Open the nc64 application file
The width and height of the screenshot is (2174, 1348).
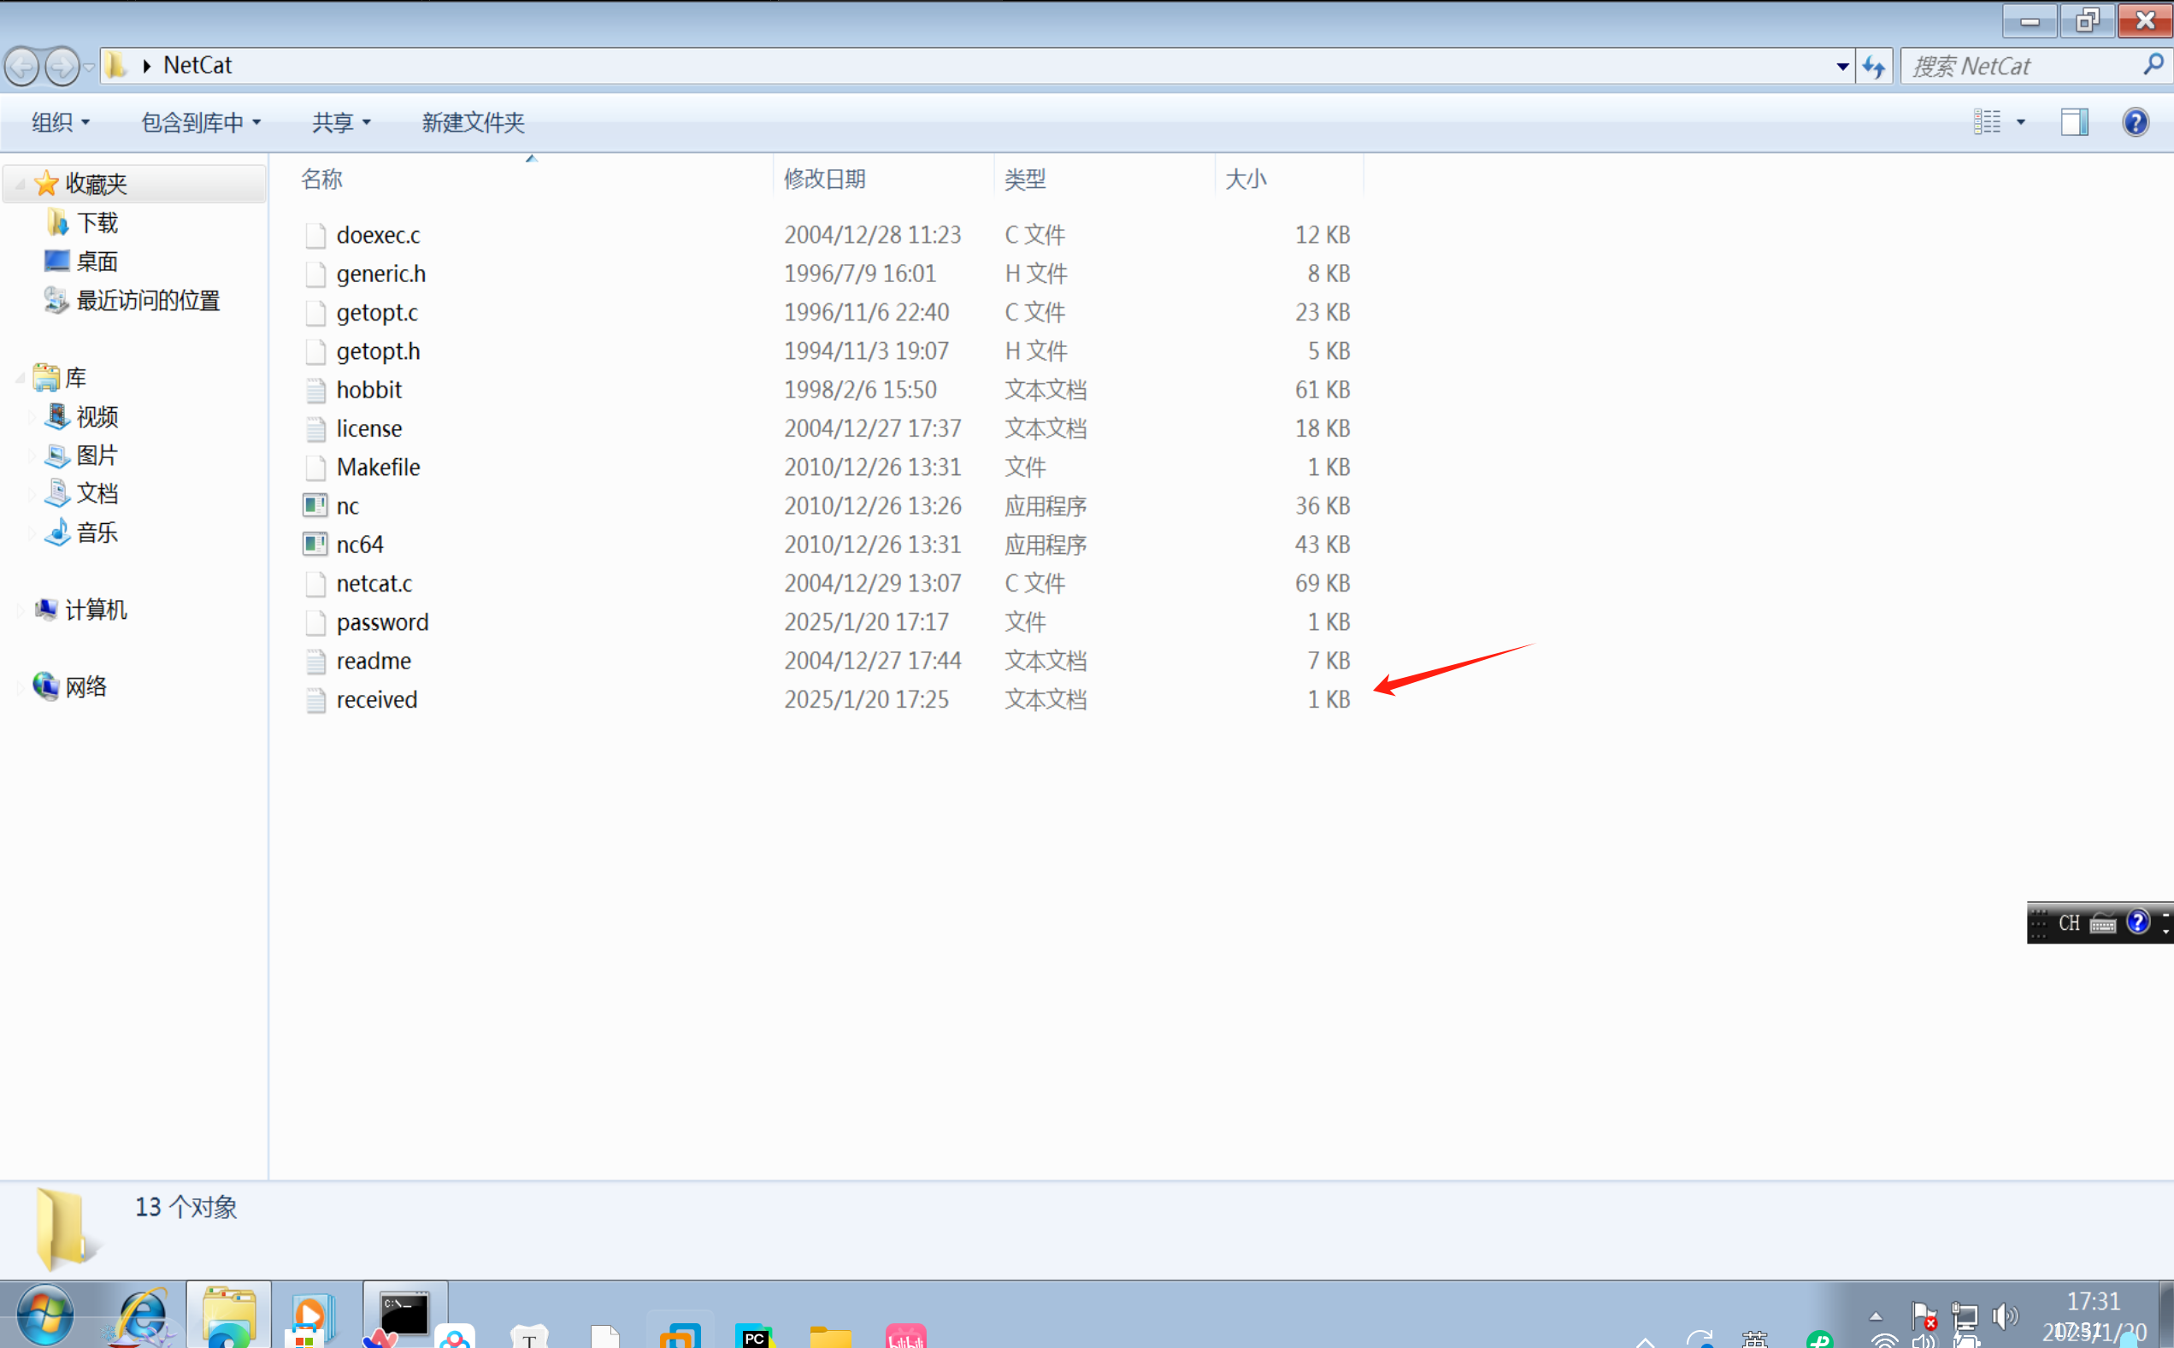click(x=359, y=544)
